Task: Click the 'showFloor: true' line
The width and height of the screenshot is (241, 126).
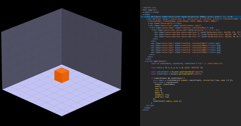Action: [162, 97]
